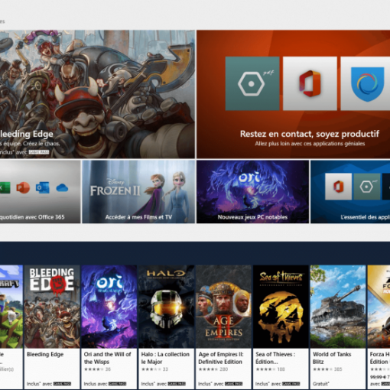Open the Hotspot Shield blue shield tile
390x390 pixels.
366,83
